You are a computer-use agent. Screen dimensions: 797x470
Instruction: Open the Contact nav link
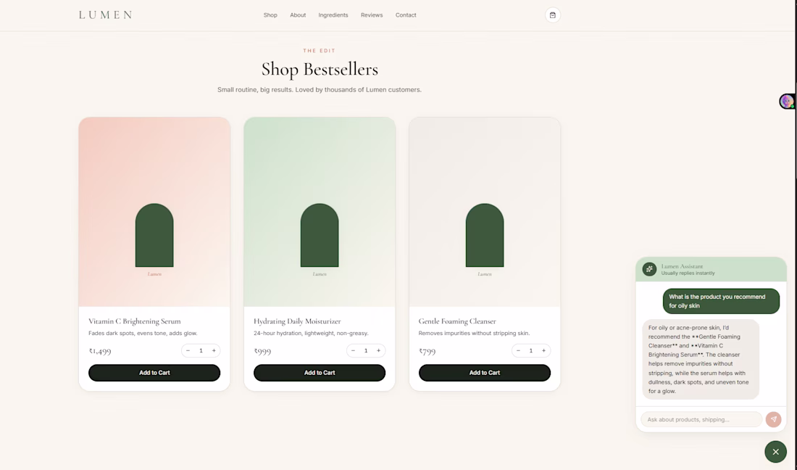click(x=406, y=15)
